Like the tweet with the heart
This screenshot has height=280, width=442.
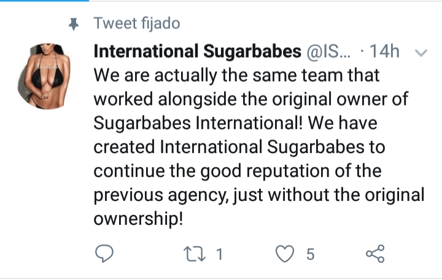285,254
